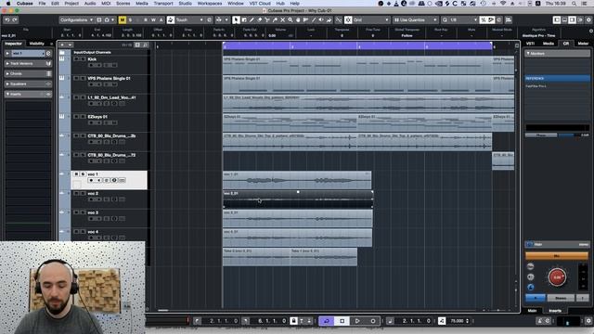Open the setup gear icon in transport bar
Viewport: 594px width, 334px height.
coord(588,321)
